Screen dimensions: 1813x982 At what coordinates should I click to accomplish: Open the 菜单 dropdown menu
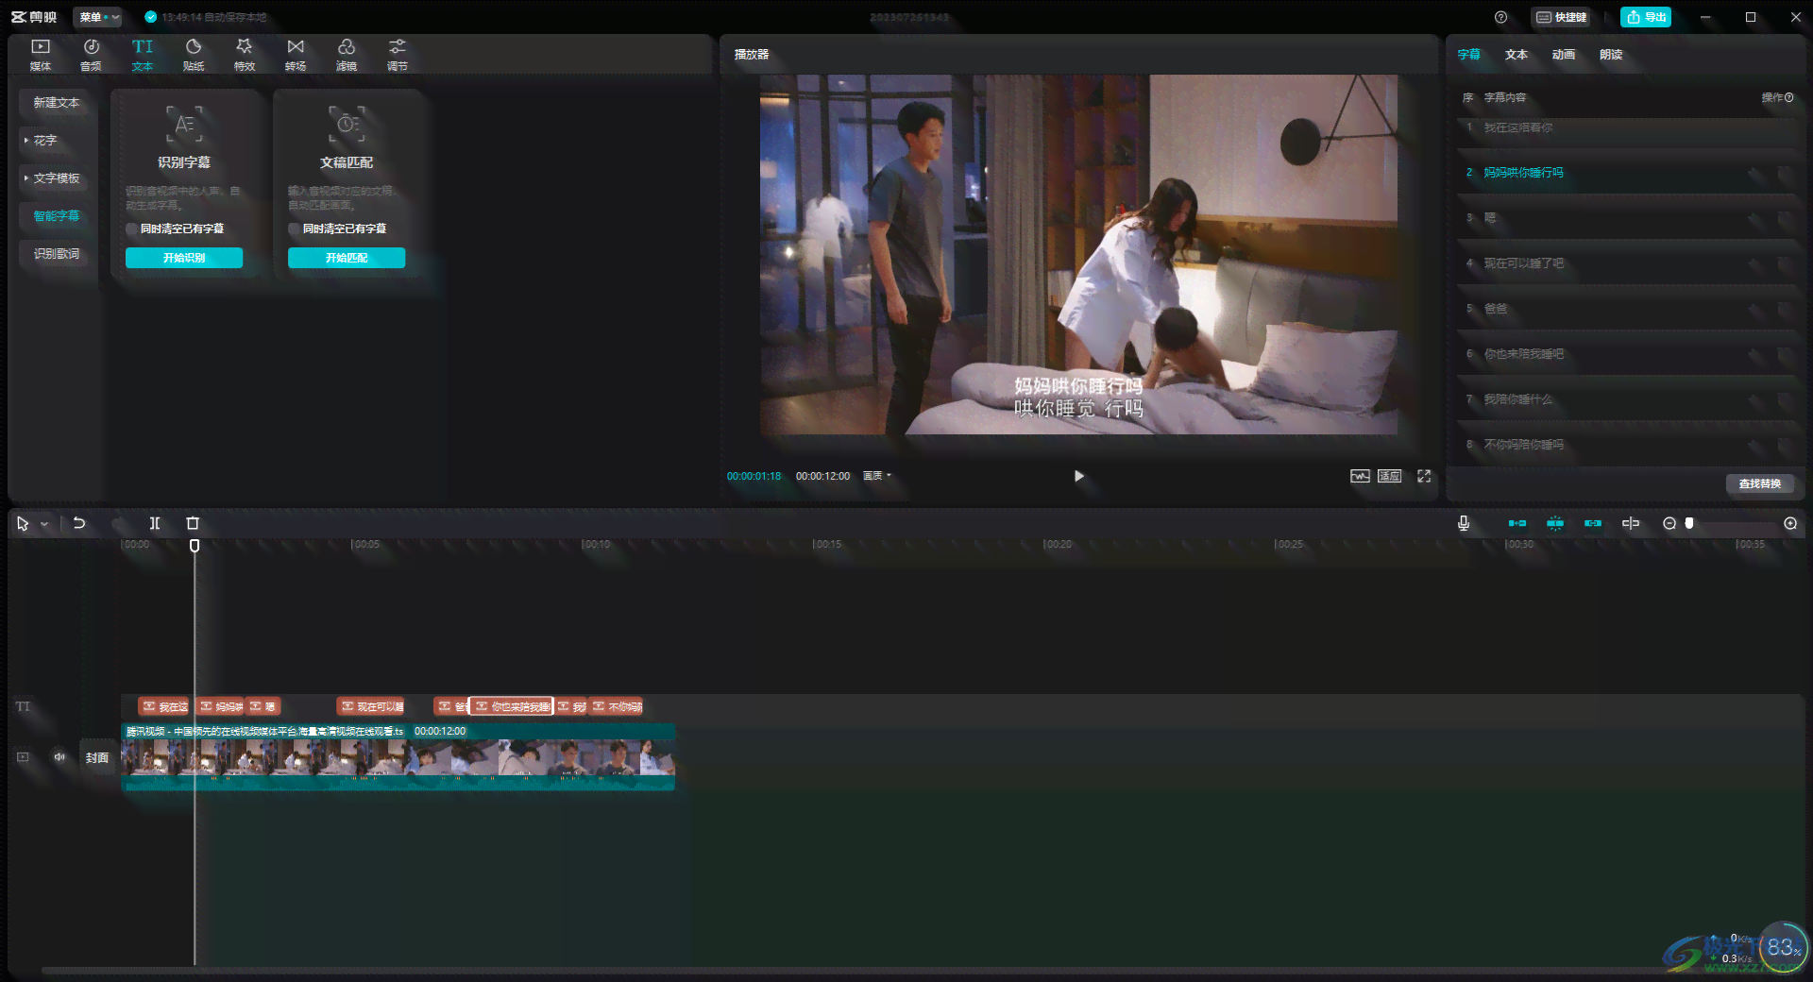point(98,17)
